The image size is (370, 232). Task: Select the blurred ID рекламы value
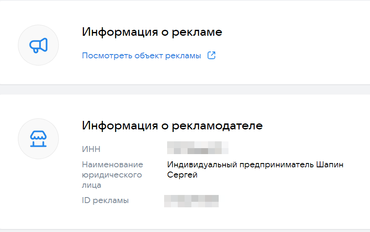point(191,200)
